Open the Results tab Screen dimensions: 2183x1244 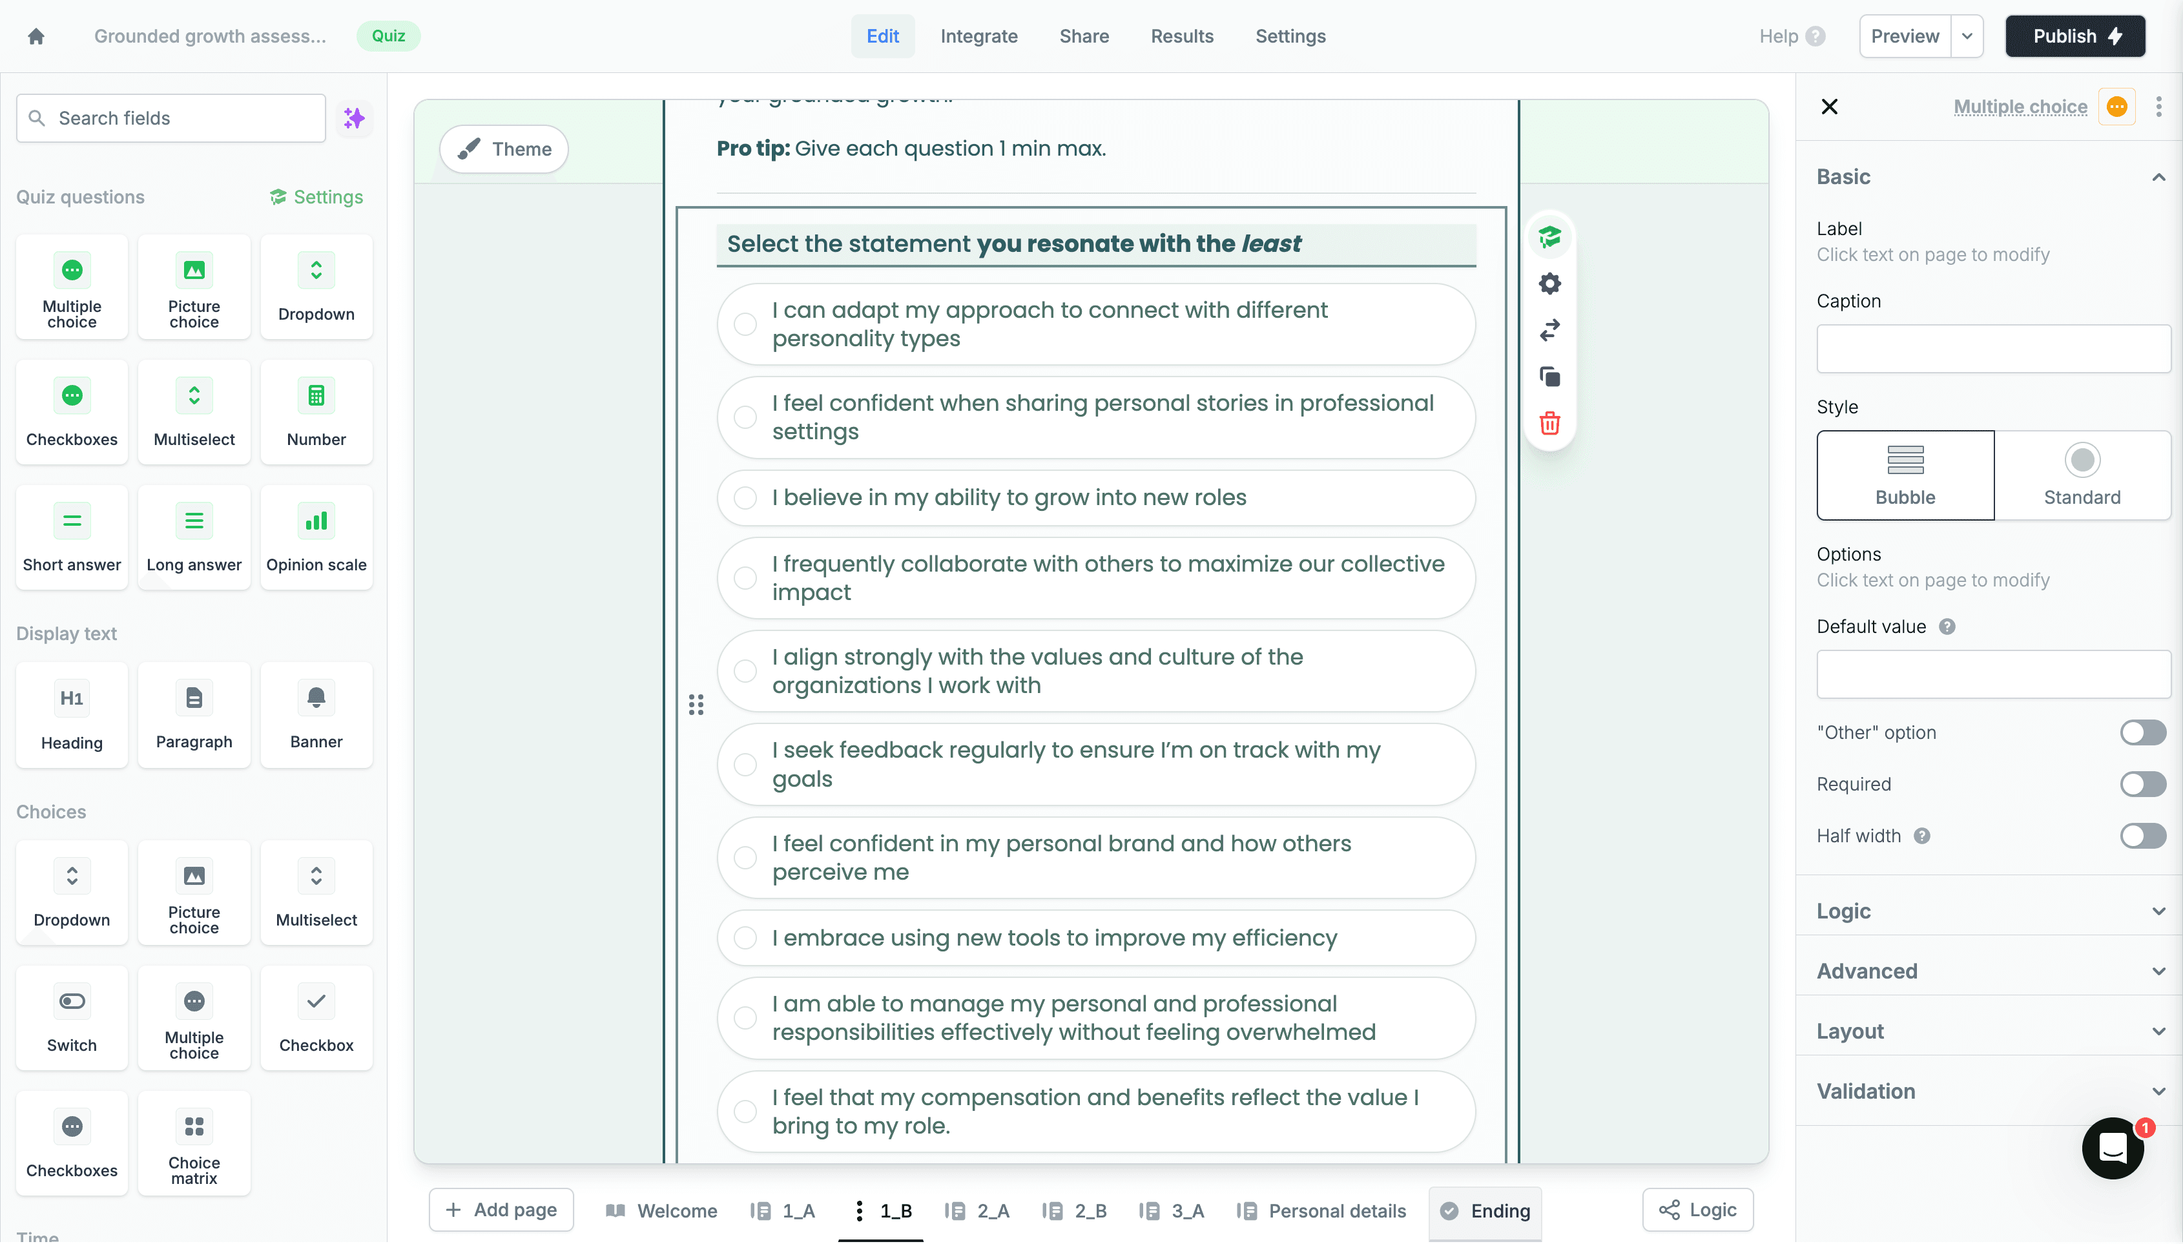click(1181, 36)
